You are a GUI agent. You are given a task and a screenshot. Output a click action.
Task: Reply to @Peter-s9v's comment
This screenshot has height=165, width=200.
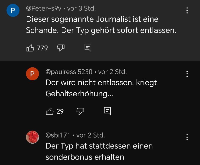88,48
